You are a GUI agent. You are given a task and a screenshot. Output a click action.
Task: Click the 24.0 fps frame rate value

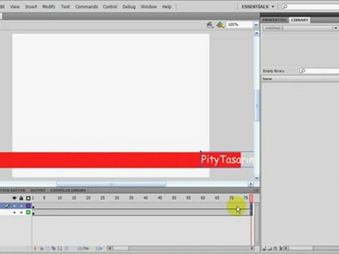point(83,248)
